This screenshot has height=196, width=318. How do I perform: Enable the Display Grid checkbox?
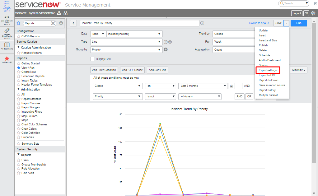click(x=92, y=59)
